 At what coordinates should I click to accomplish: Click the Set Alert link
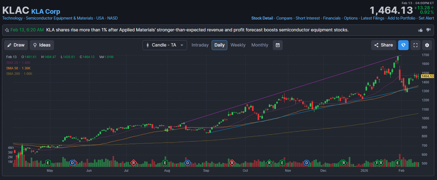pyautogui.click(x=426, y=18)
